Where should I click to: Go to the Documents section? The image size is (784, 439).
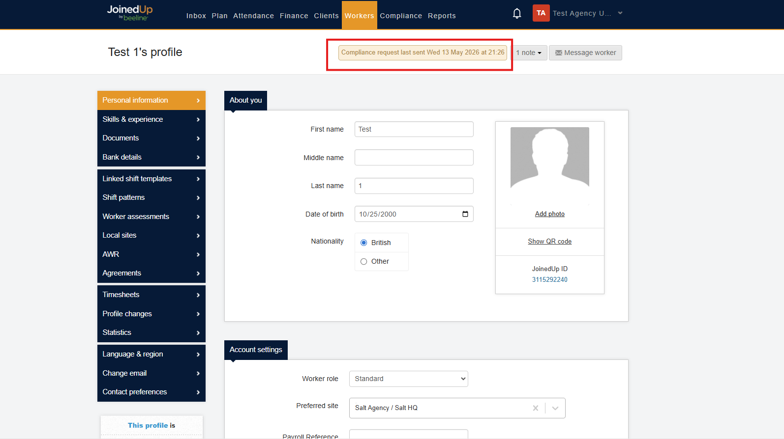click(x=151, y=138)
